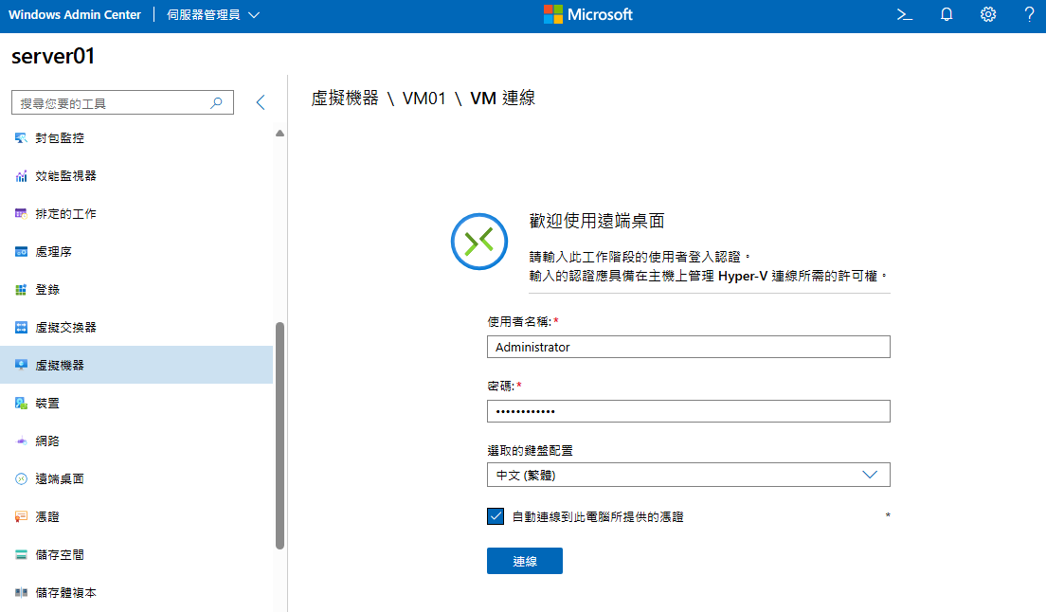Click the remote desktop welcome logo
Viewport: 1046px width, 612px height.
479,242
